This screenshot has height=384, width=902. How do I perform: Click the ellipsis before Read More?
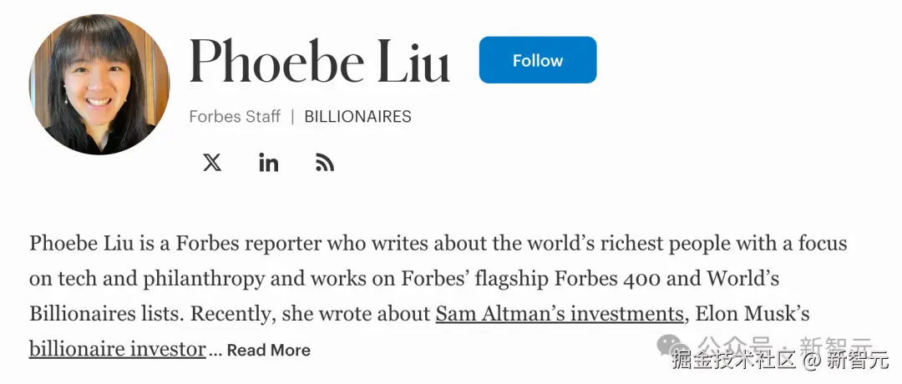pos(215,351)
